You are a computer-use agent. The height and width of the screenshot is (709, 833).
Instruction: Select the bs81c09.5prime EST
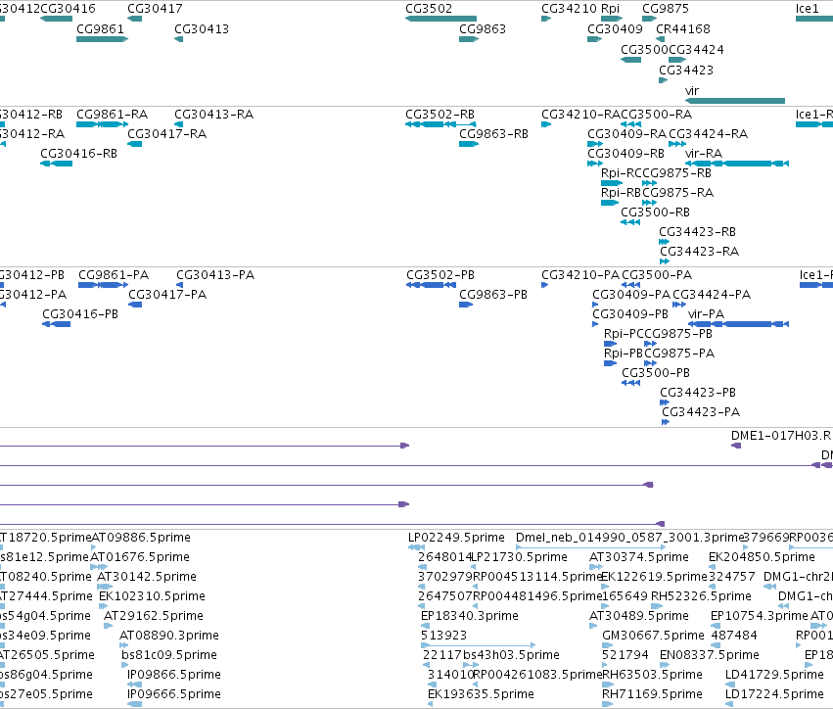pos(125,665)
